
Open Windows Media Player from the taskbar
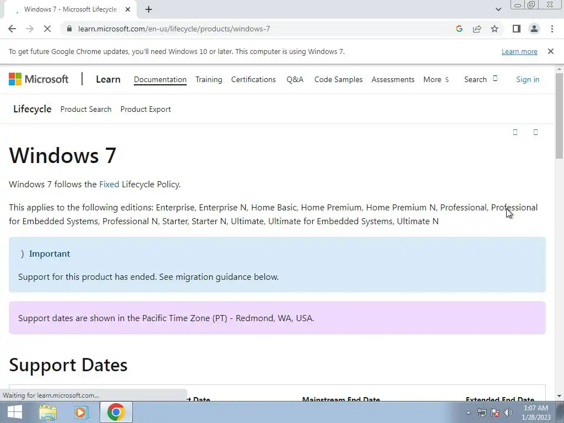[82, 412]
